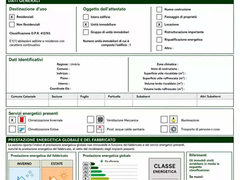Click the Zona climatica label
The height and width of the screenshot is (180, 240).
pyautogui.click(x=167, y=64)
